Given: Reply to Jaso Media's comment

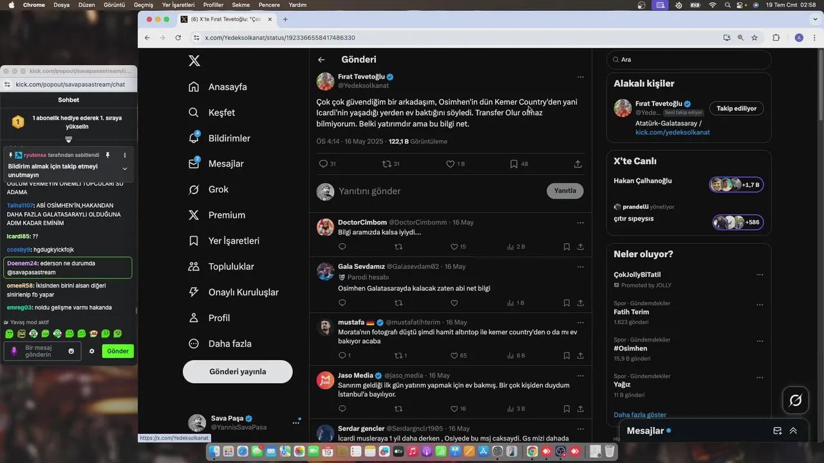Looking at the screenshot, I should pyautogui.click(x=342, y=408).
